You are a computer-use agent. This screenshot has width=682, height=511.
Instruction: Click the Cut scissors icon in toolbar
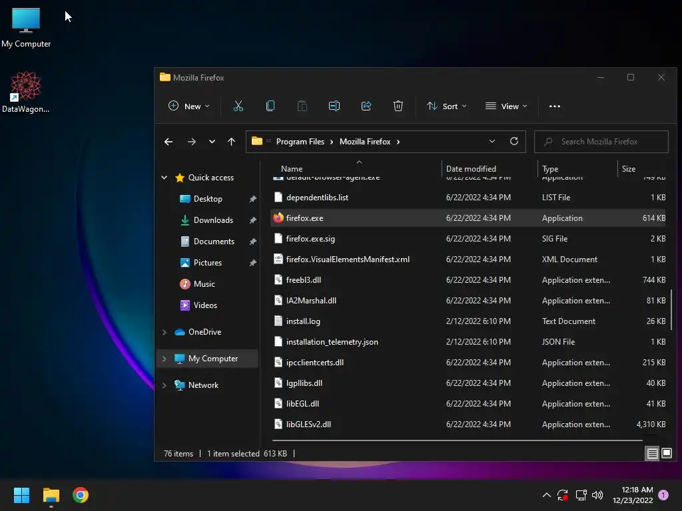[238, 106]
